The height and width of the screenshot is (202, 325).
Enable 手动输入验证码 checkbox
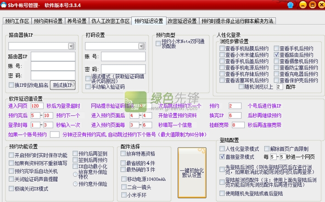[x=88, y=87]
